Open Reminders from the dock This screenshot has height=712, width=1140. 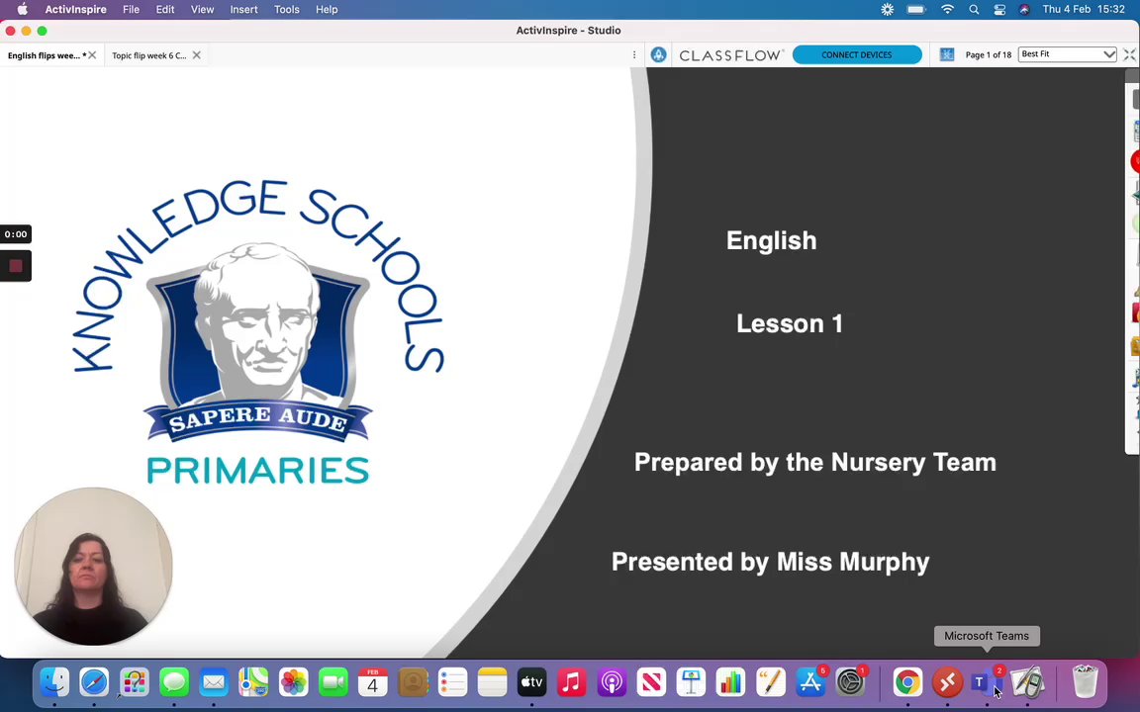click(452, 682)
